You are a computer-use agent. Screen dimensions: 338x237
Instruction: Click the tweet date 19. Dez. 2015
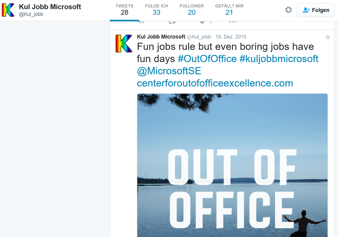[x=231, y=37]
